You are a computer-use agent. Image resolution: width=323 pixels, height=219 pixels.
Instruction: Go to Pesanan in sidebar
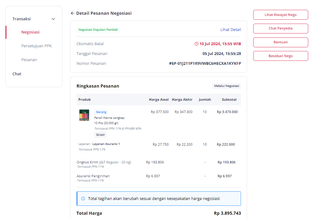29,60
